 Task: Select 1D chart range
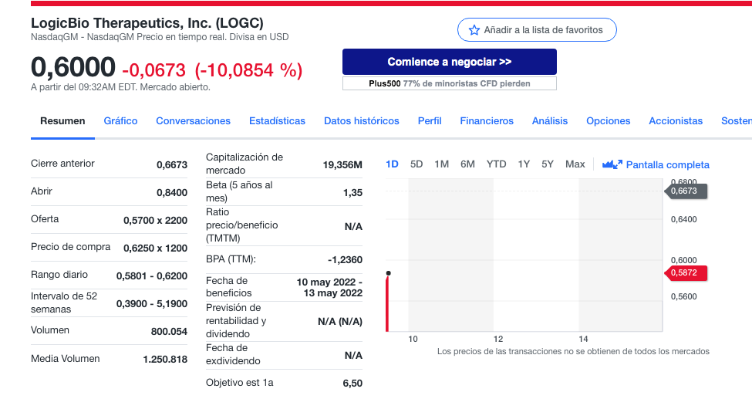(x=392, y=164)
